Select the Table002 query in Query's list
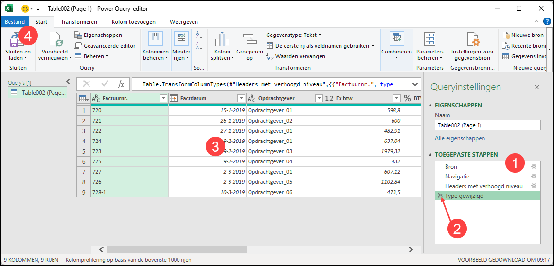The image size is (554, 266). [38, 93]
